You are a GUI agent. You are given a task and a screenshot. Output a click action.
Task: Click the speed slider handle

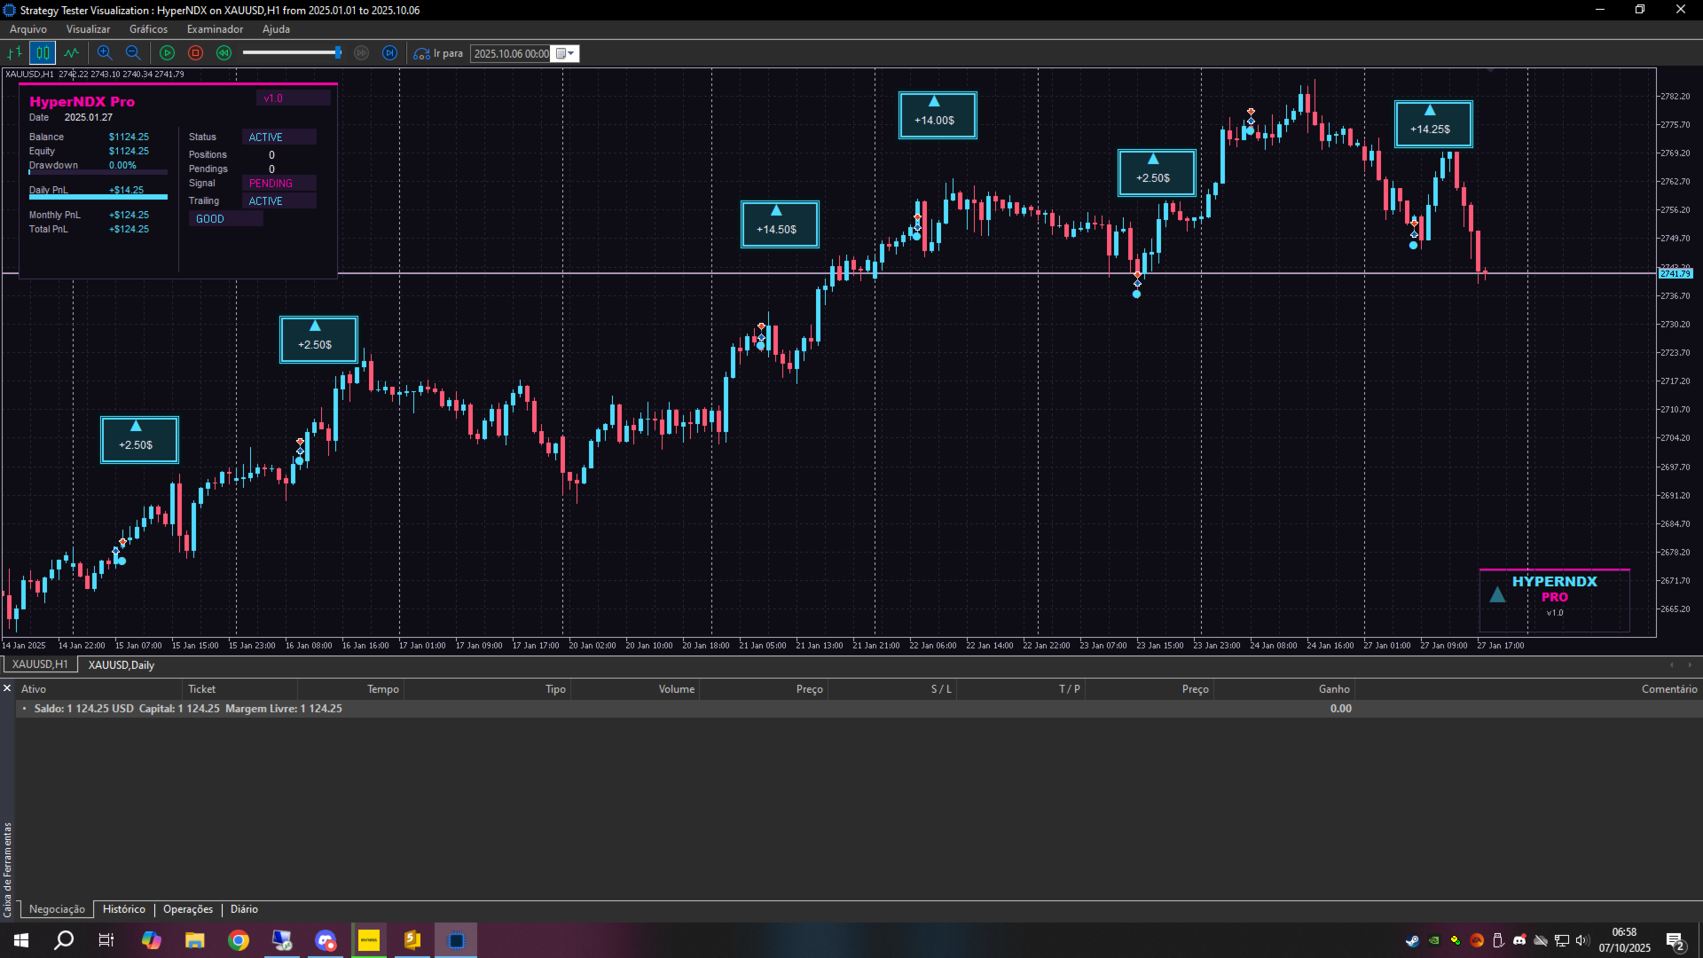click(338, 53)
